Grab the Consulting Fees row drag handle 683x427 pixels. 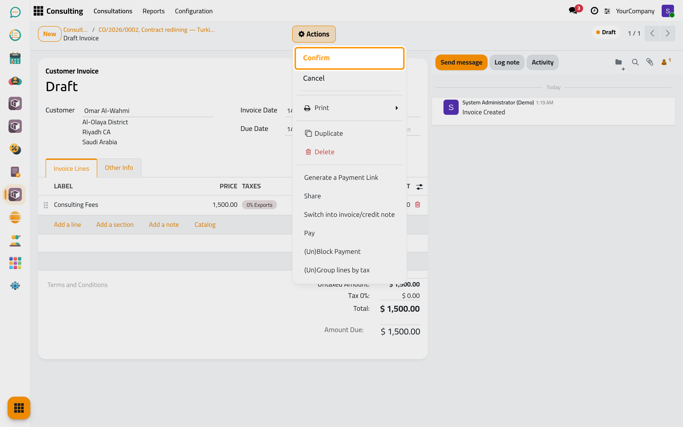tap(46, 205)
